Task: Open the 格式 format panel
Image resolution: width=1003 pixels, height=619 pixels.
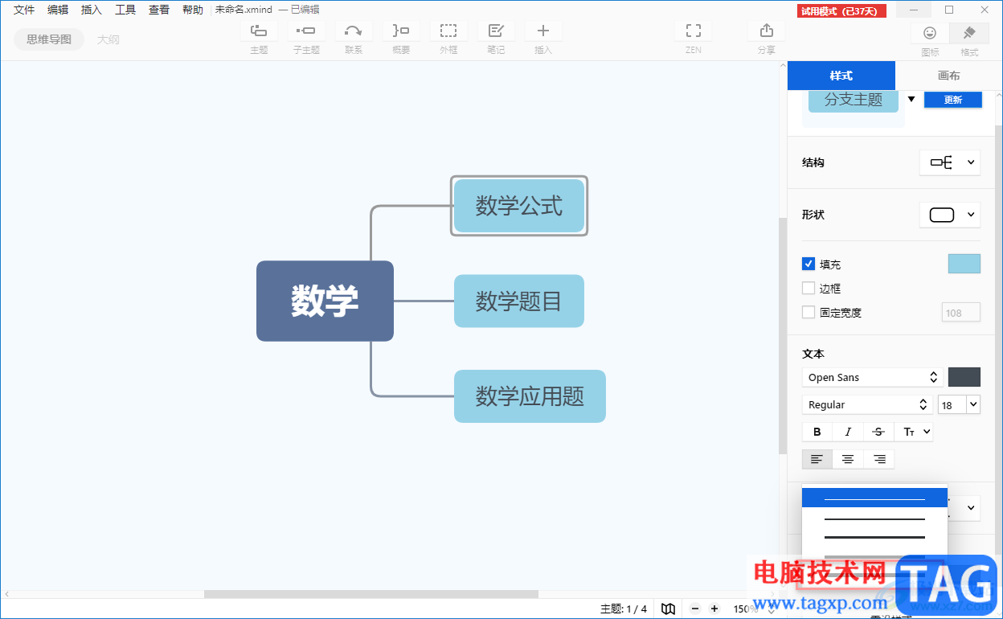Action: 969,33
